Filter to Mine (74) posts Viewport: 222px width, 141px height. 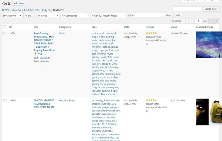click(x=16, y=10)
